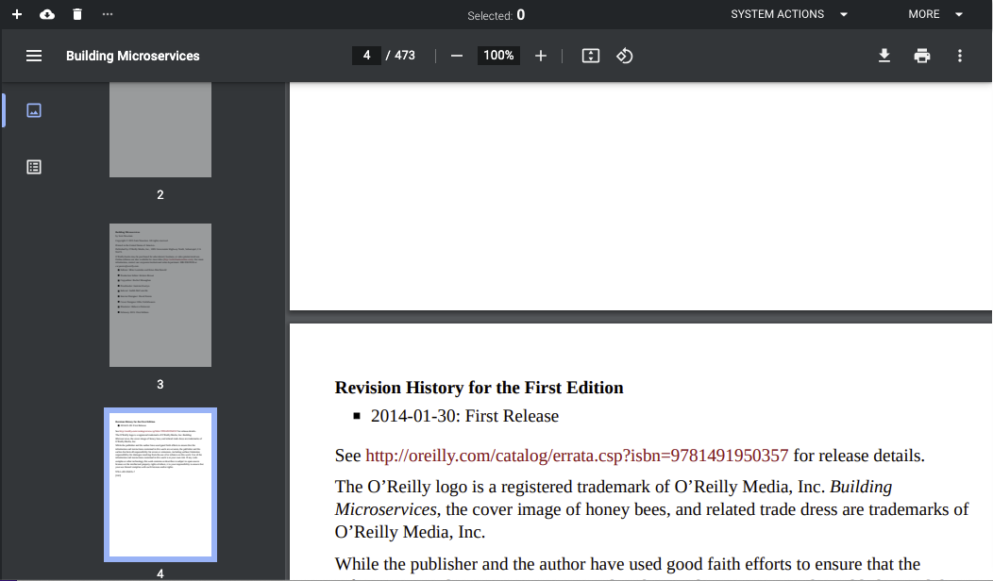Open the oreilly.com errata link

577,456
